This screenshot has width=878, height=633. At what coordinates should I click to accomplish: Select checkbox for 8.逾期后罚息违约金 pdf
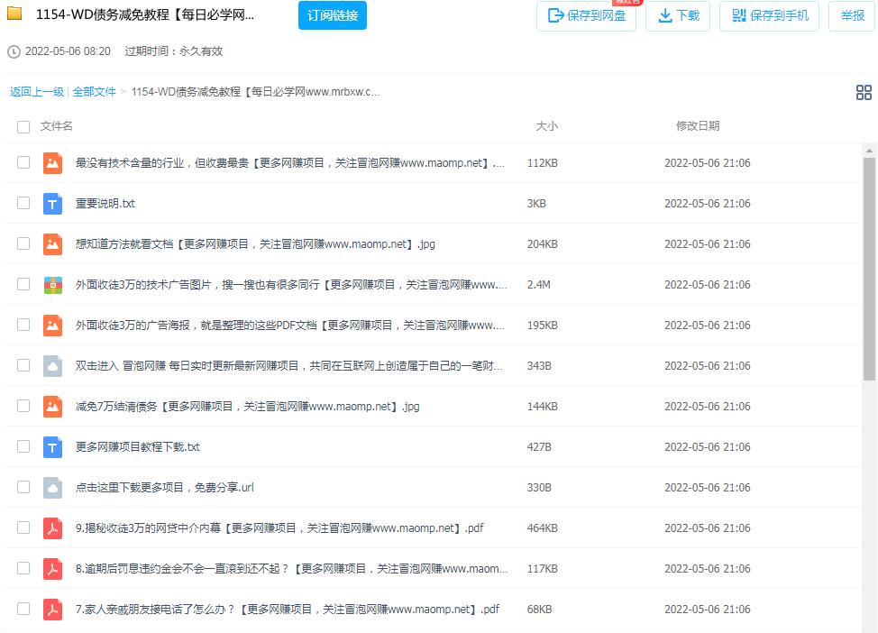tap(23, 568)
